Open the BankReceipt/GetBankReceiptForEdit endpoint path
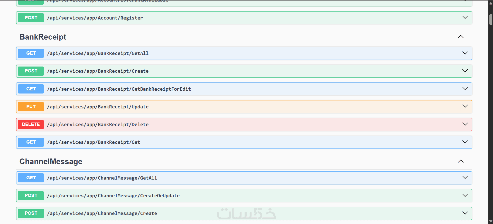 [119, 89]
